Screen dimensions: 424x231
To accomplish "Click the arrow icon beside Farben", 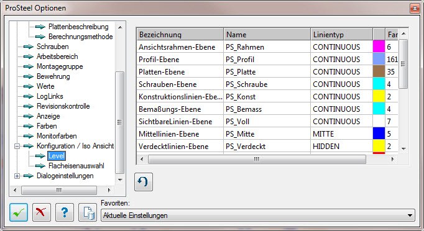I will pyautogui.click(x=29, y=126).
